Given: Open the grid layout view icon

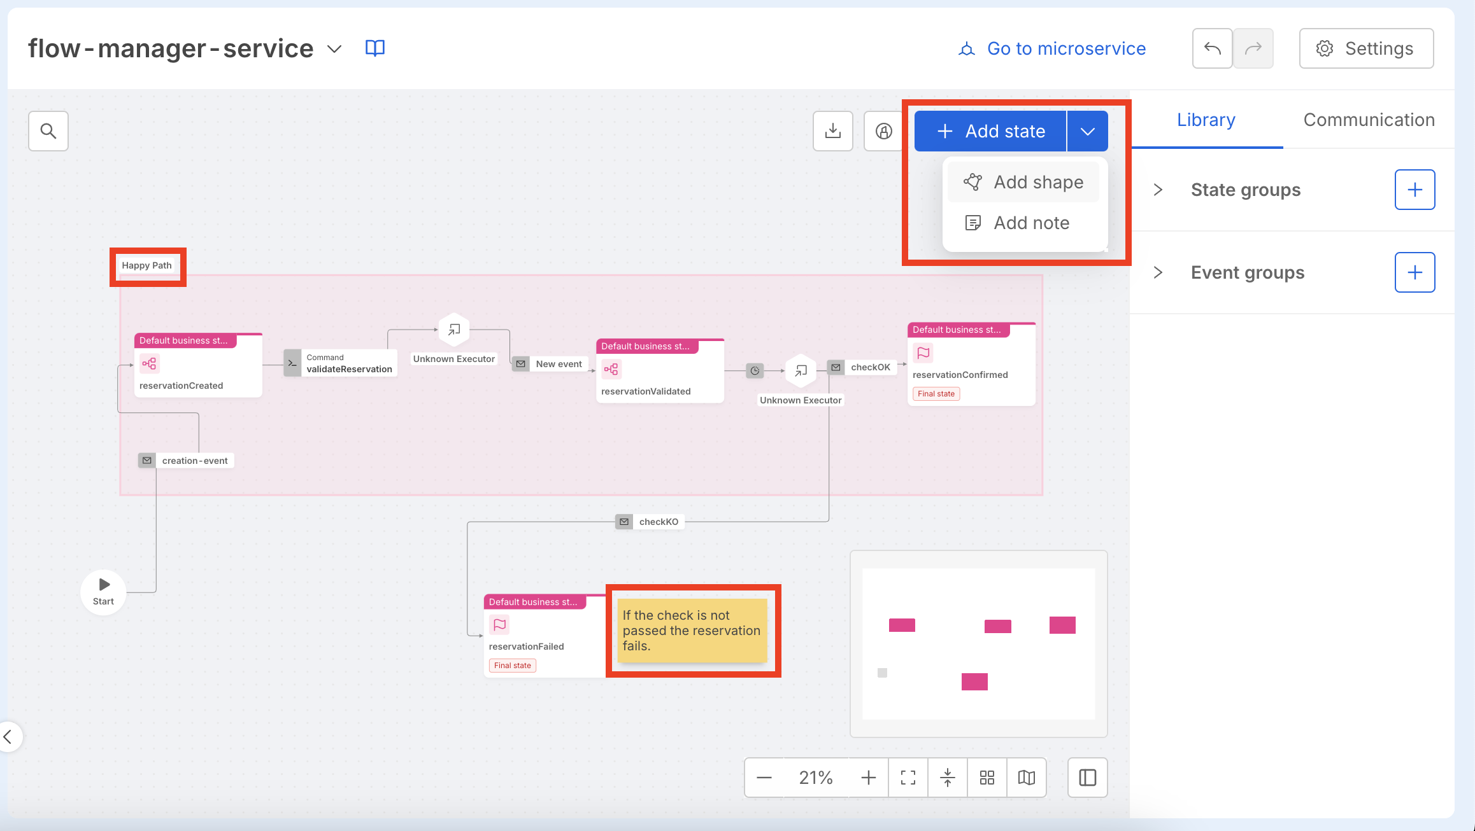Looking at the screenshot, I should [x=987, y=777].
